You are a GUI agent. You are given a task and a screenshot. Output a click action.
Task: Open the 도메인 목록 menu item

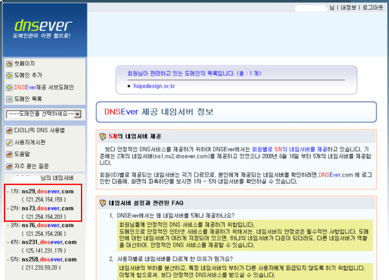28,99
